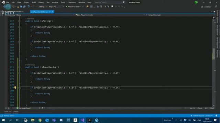Image resolution: width=220 pixels, height=123 pixels.
Task: Open the scr_PlayerController class dropdown
Action: (110, 15)
